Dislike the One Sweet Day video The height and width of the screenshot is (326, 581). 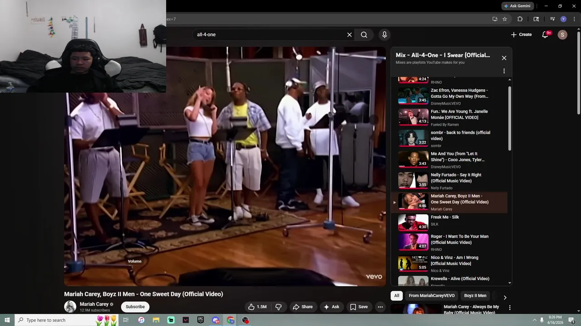coord(279,307)
